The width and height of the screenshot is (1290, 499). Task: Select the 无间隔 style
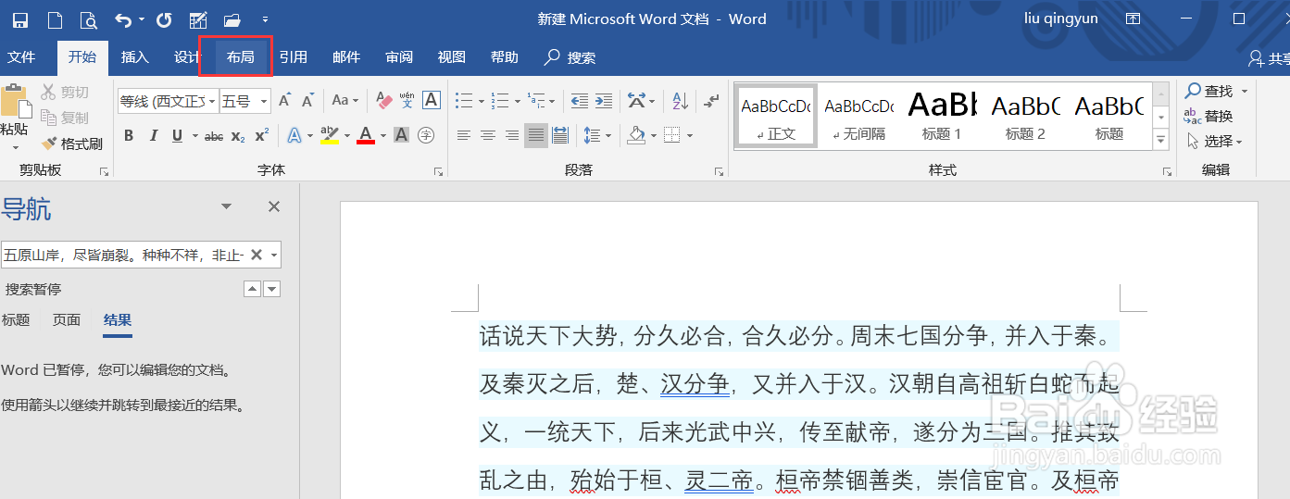(858, 116)
